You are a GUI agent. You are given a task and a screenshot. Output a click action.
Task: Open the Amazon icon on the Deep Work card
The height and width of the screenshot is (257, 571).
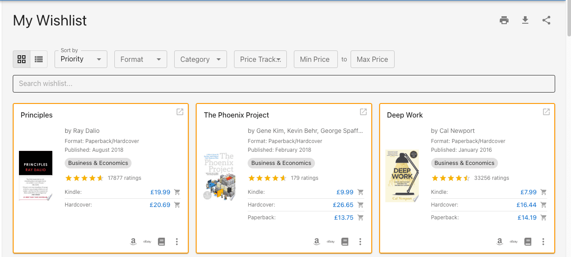click(x=500, y=242)
